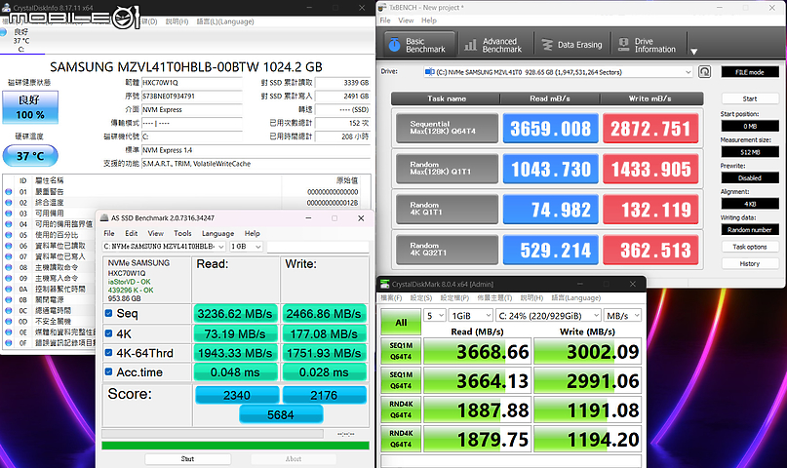Expand TxBENCH toolbar overflow arrow
The height and width of the screenshot is (468, 787).
click(693, 51)
